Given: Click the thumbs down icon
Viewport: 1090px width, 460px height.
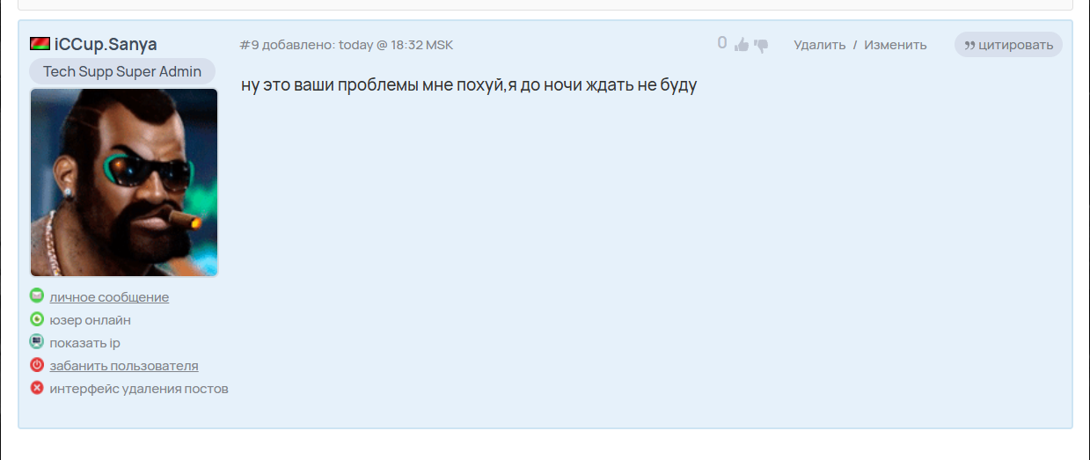Looking at the screenshot, I should (x=761, y=45).
